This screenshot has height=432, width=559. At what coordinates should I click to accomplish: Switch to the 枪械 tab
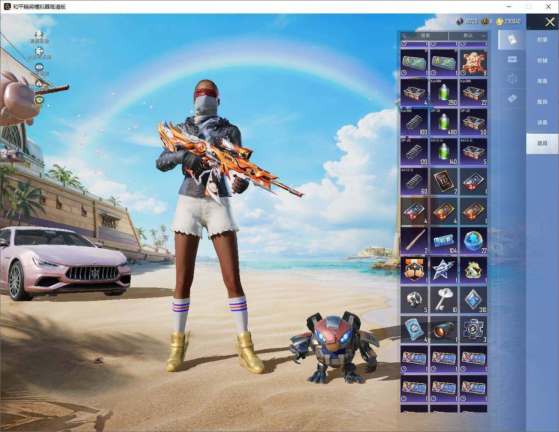pyautogui.click(x=542, y=61)
